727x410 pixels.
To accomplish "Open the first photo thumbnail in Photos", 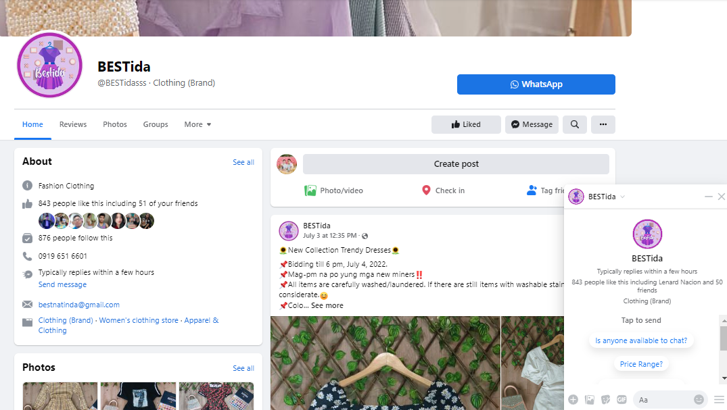I will (60, 396).
